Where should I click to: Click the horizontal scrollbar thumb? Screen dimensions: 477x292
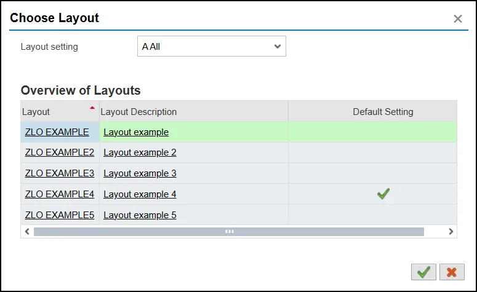coord(229,232)
